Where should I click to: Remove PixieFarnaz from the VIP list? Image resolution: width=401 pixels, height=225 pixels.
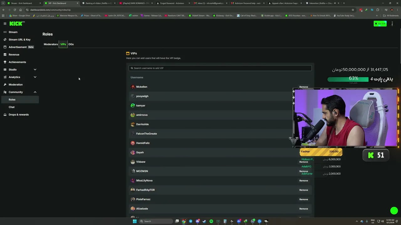(304, 199)
